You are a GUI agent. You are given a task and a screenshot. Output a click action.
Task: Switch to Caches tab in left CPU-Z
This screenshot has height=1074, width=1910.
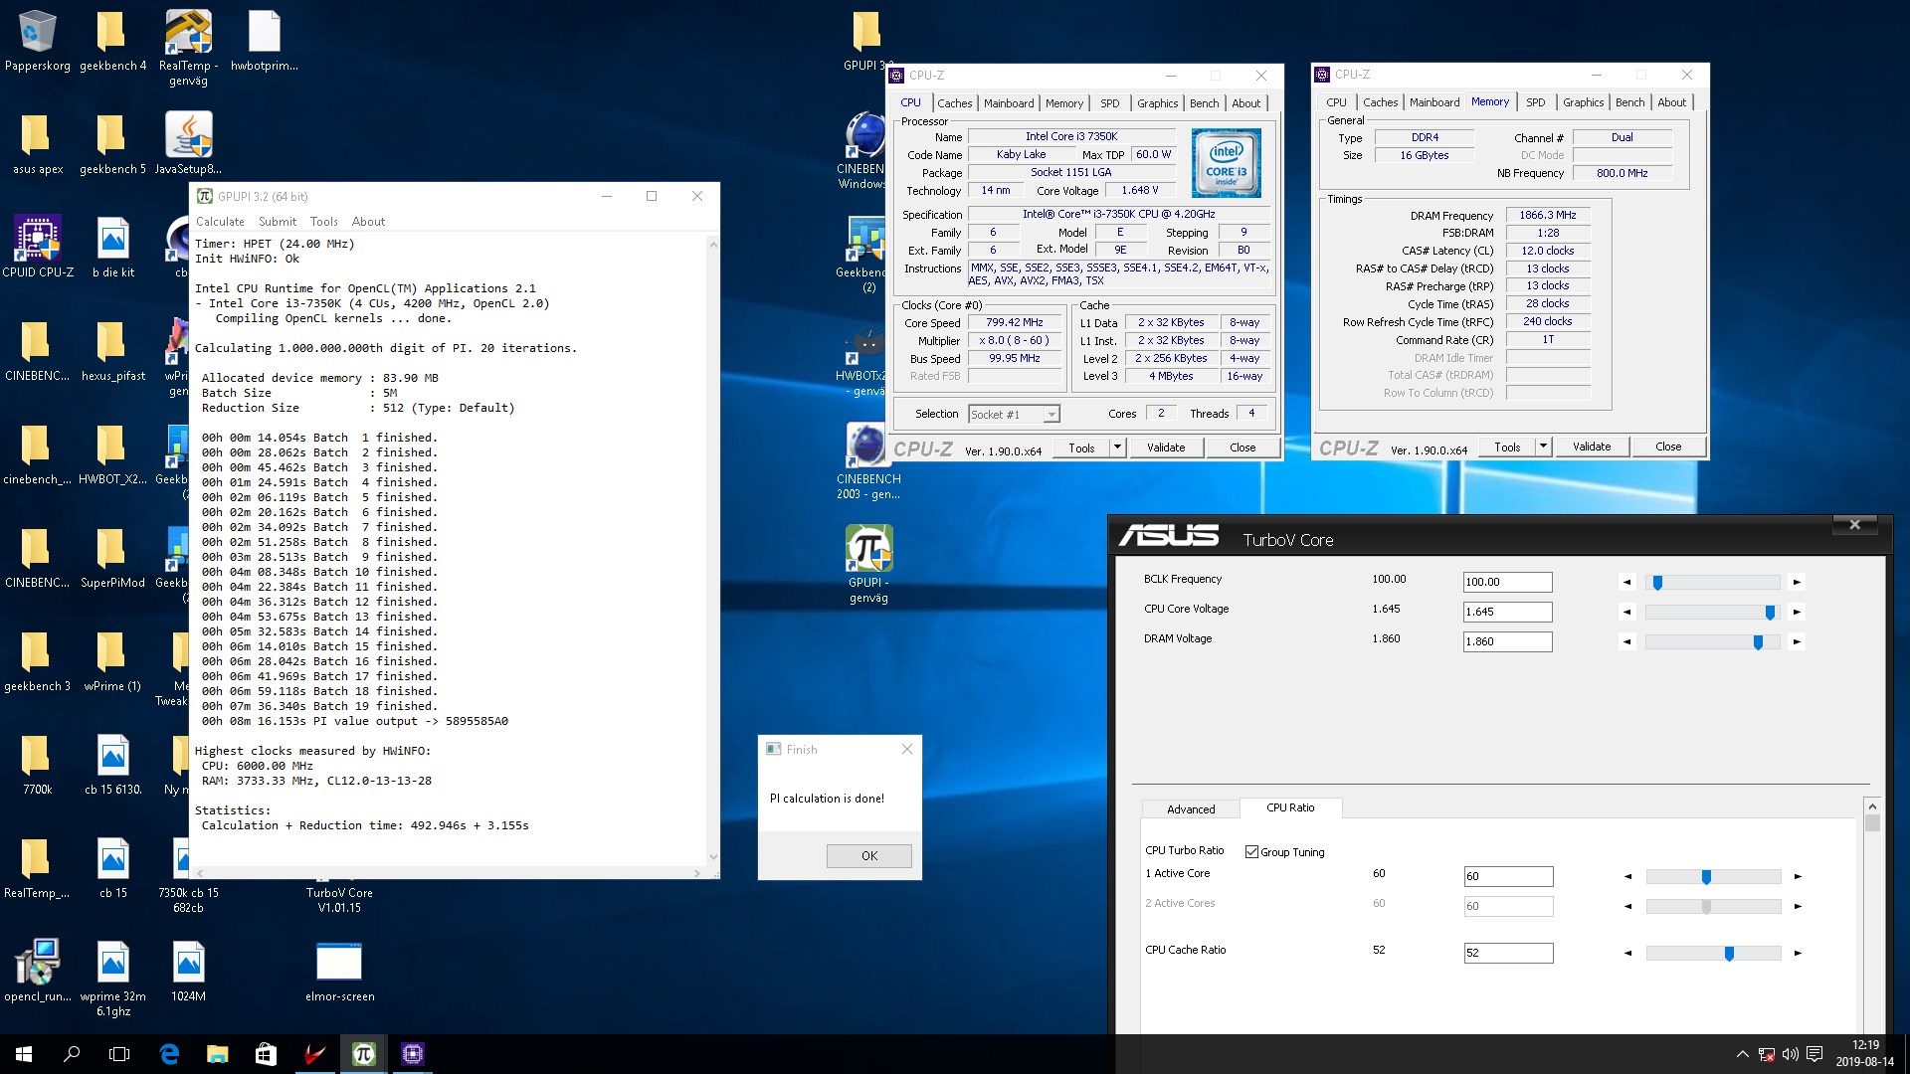click(954, 103)
